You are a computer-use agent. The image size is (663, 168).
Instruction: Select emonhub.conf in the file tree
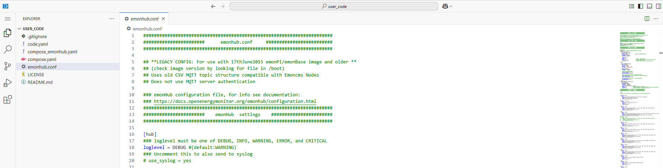(68, 67)
